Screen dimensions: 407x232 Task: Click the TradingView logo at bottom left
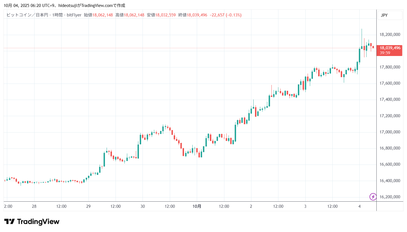(x=32, y=222)
